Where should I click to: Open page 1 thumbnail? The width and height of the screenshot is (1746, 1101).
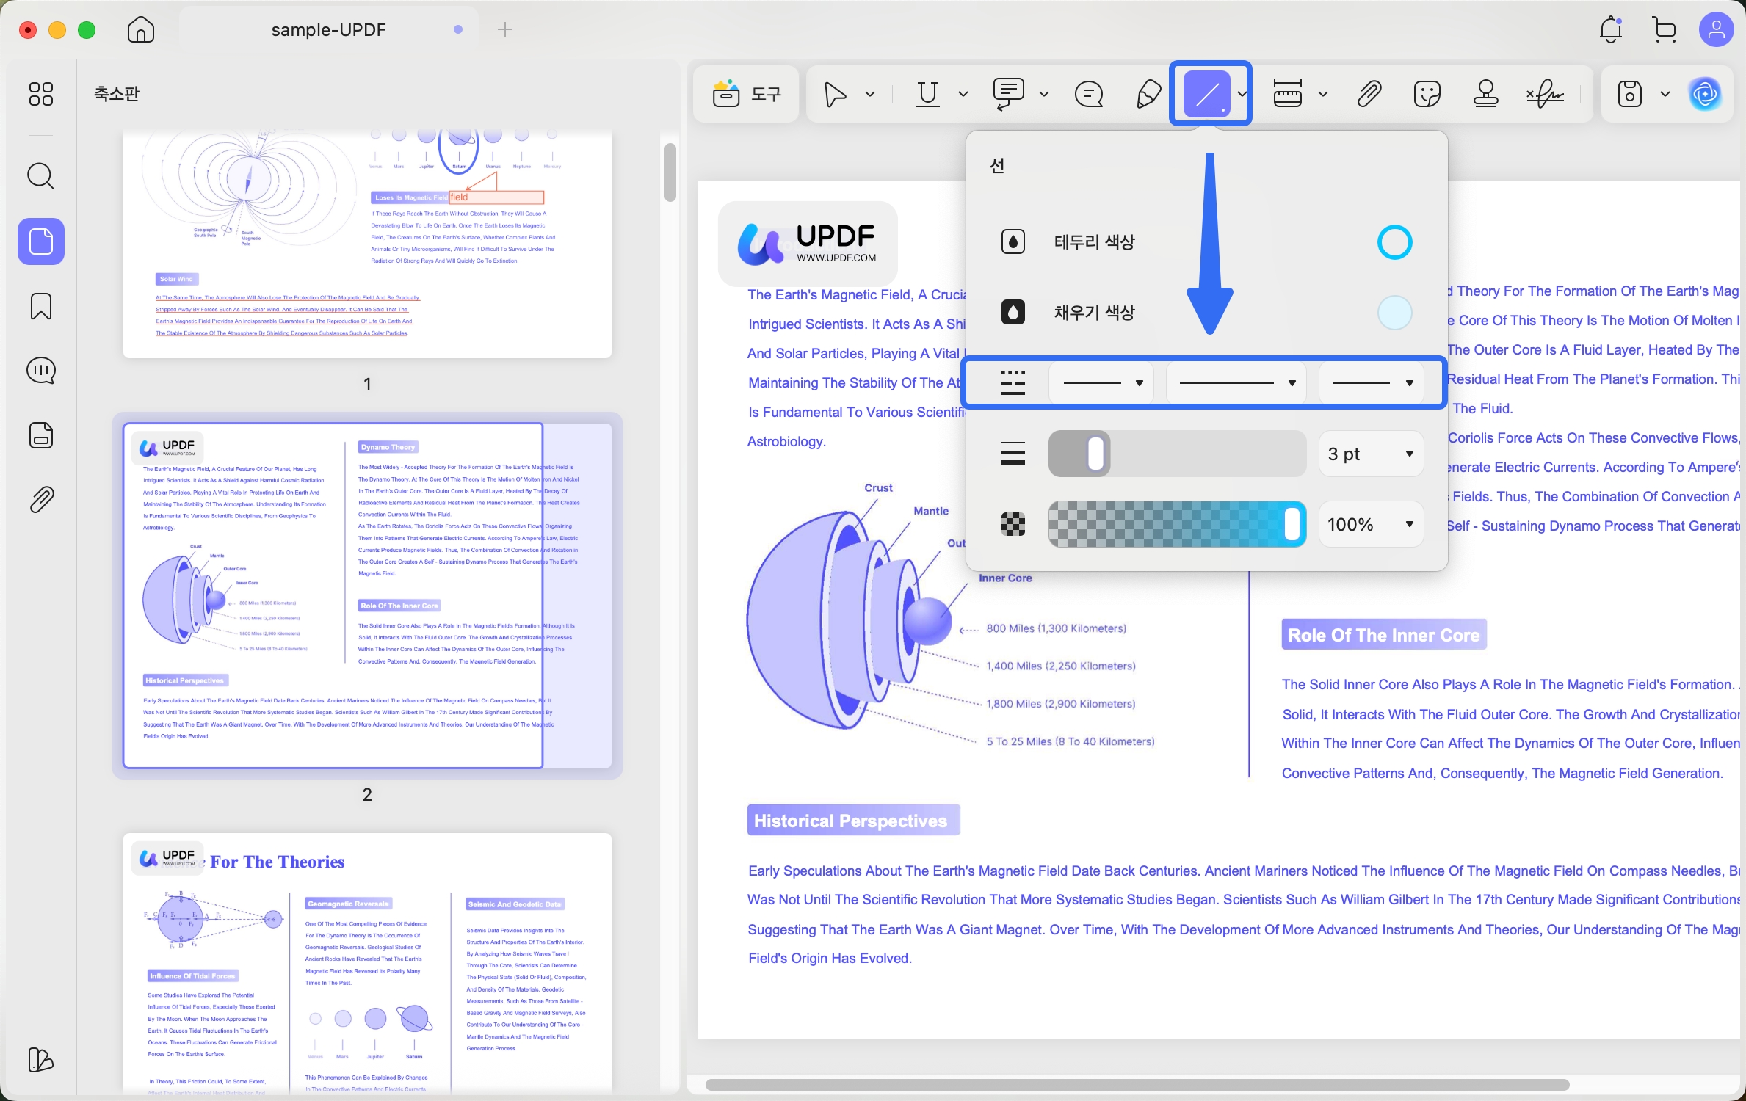(x=367, y=246)
